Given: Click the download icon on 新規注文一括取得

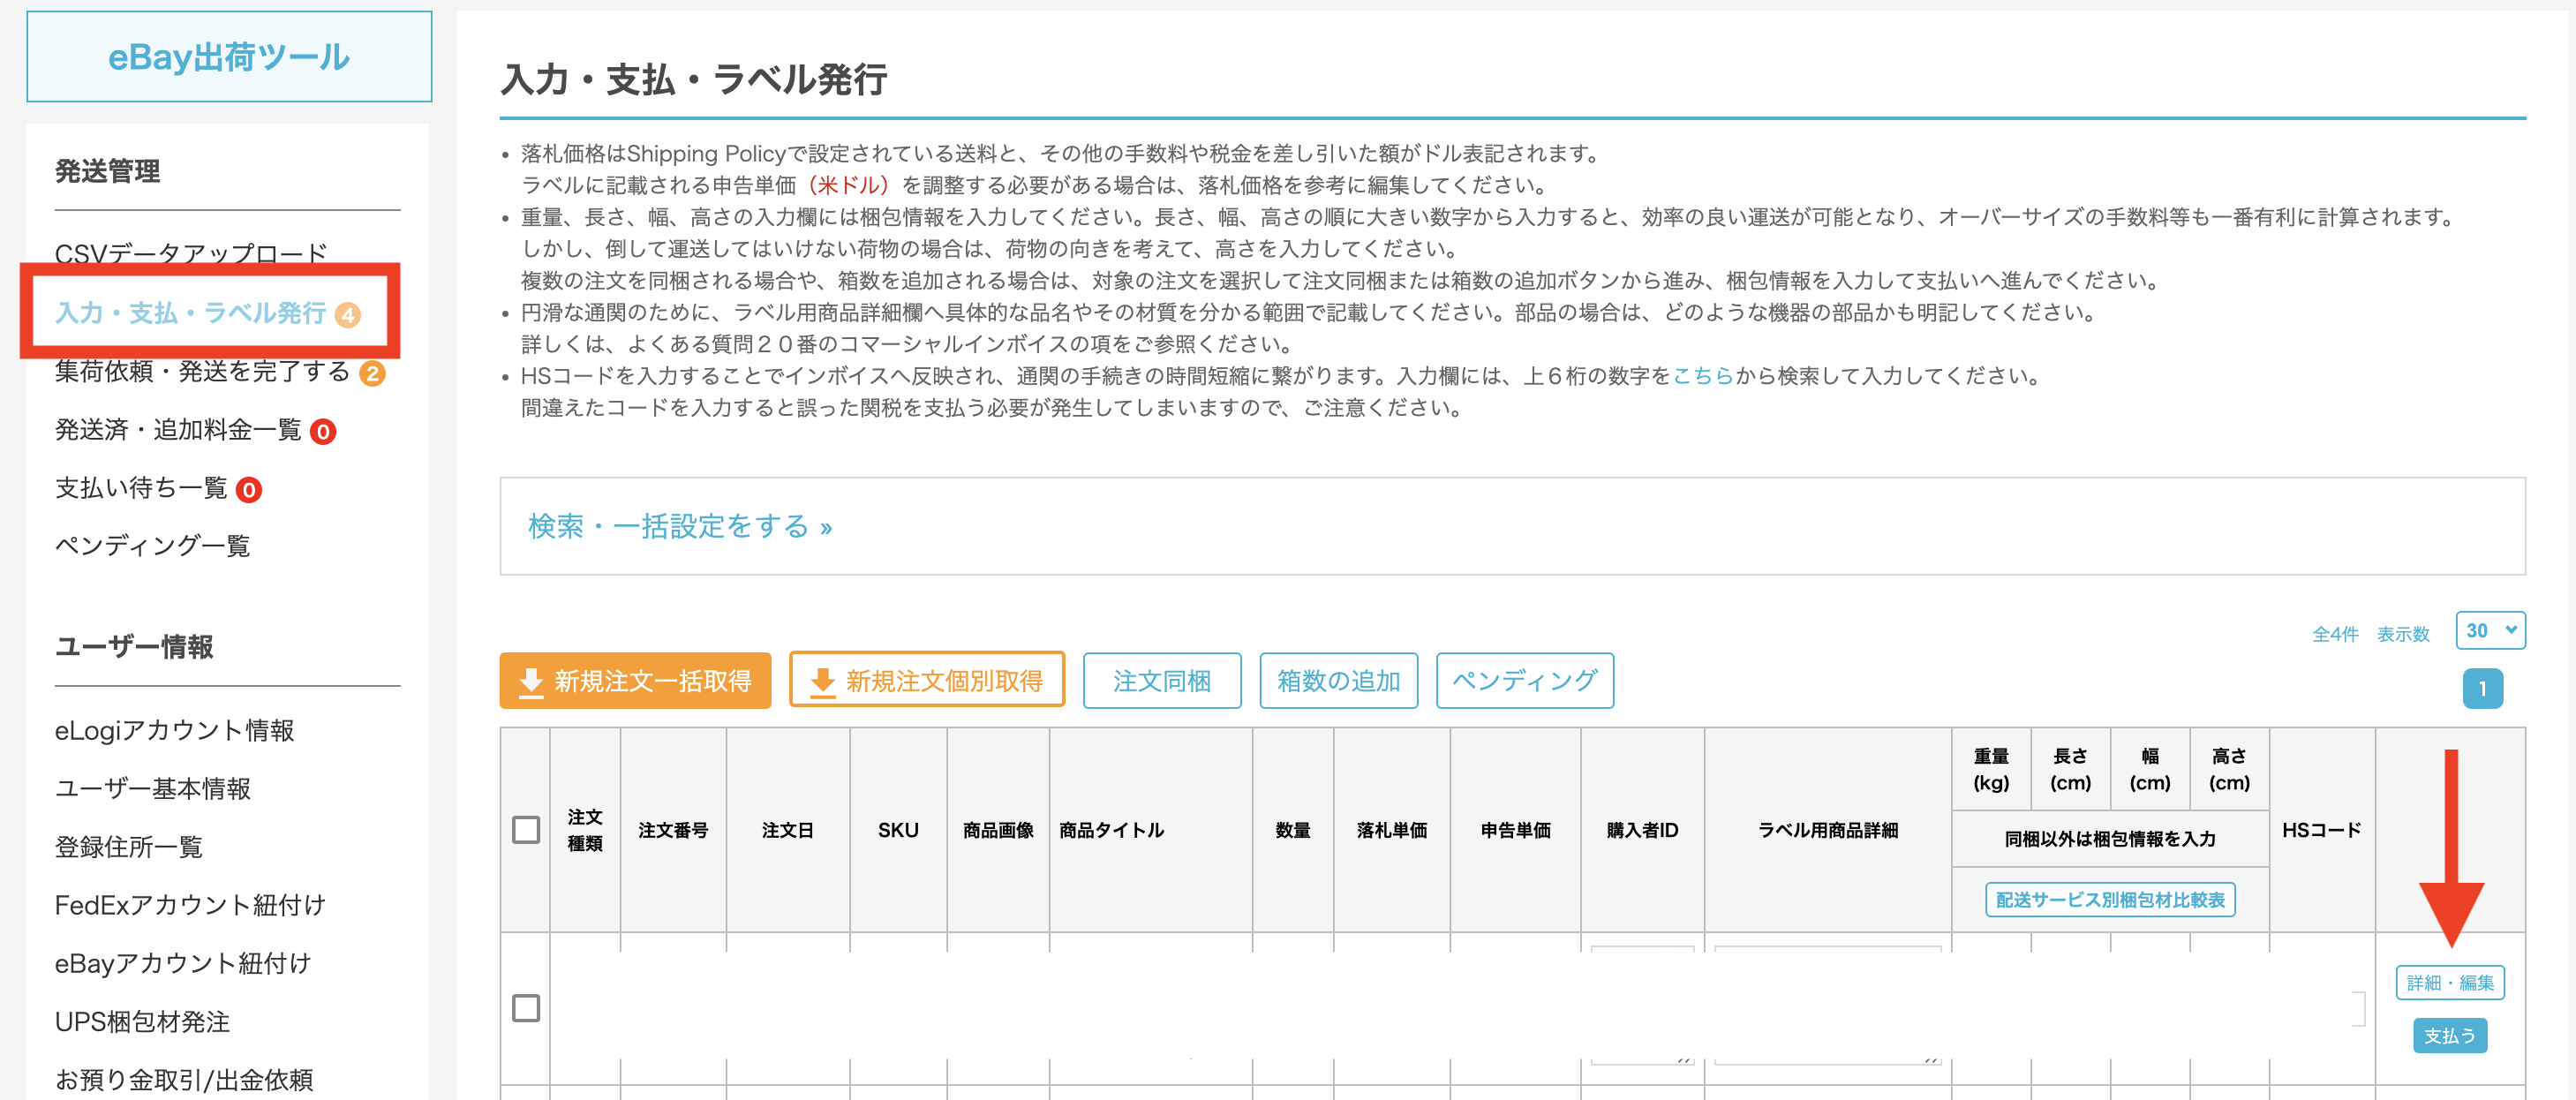Looking at the screenshot, I should pos(531,682).
